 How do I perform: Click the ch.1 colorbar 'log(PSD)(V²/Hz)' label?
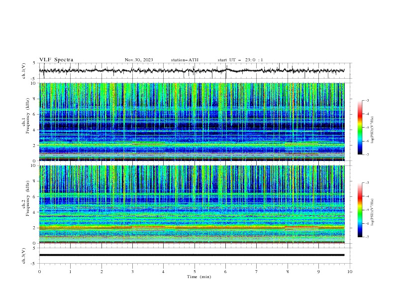point(373,130)
